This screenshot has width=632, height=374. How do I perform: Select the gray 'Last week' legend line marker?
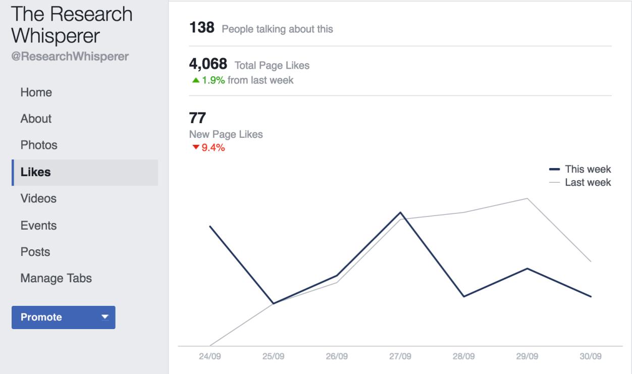554,182
